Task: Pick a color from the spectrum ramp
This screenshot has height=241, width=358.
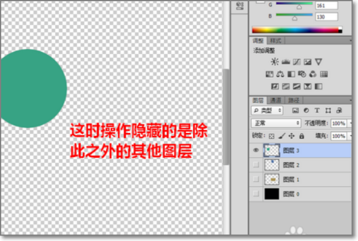Action: (295, 30)
